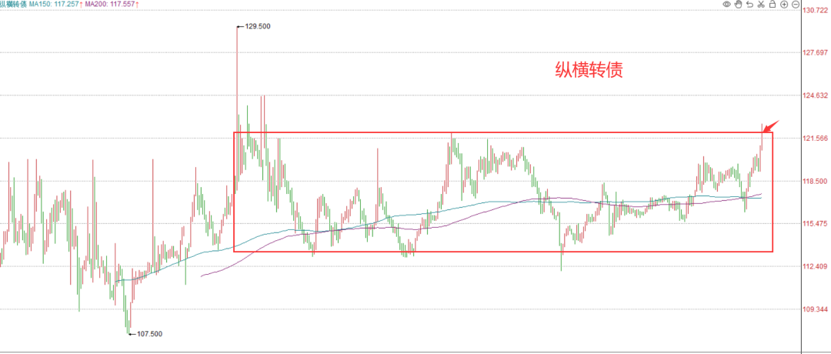Click the 124.632 price axis label
The width and height of the screenshot is (831, 354).
coord(816,96)
